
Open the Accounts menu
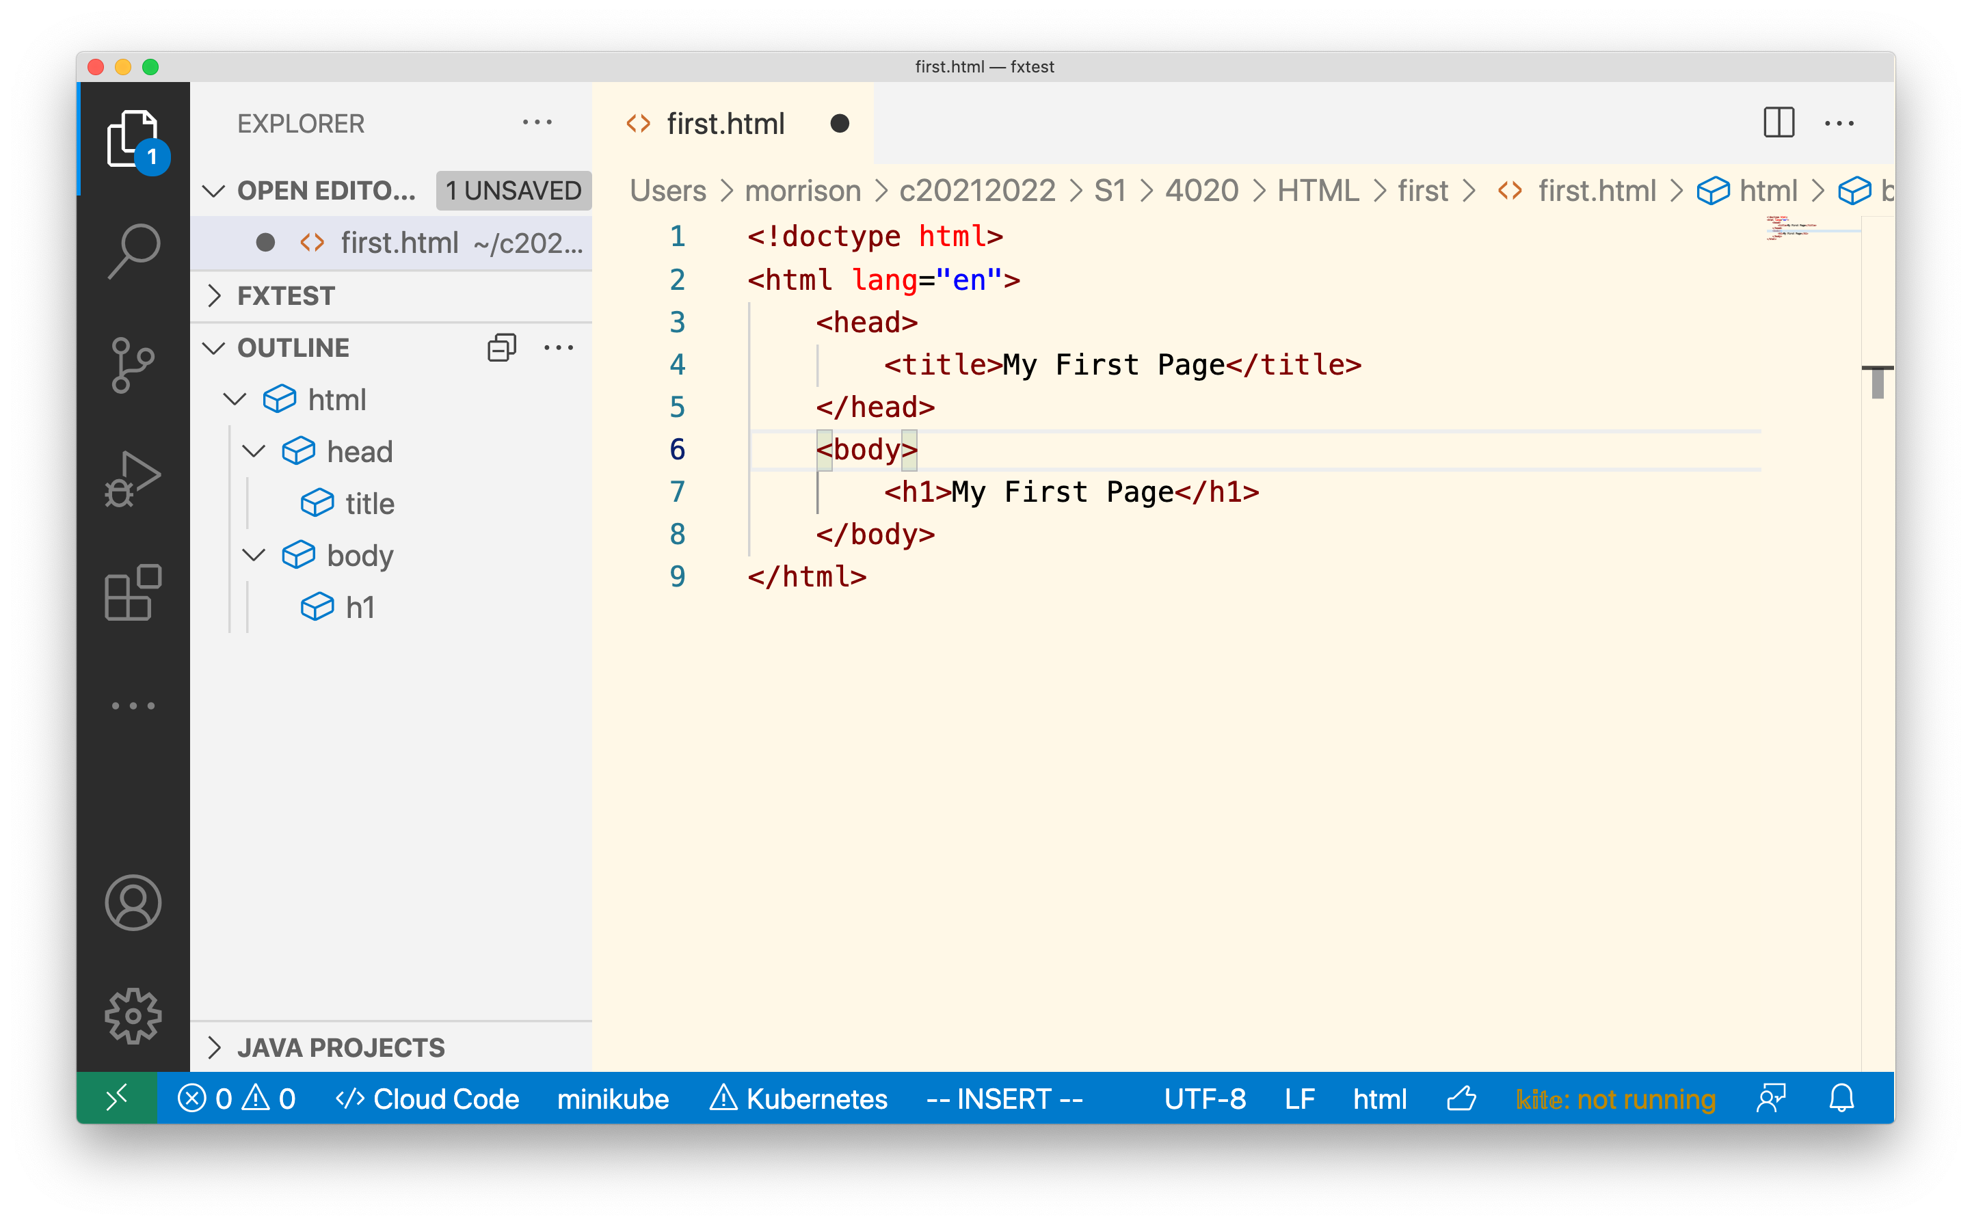tap(133, 902)
